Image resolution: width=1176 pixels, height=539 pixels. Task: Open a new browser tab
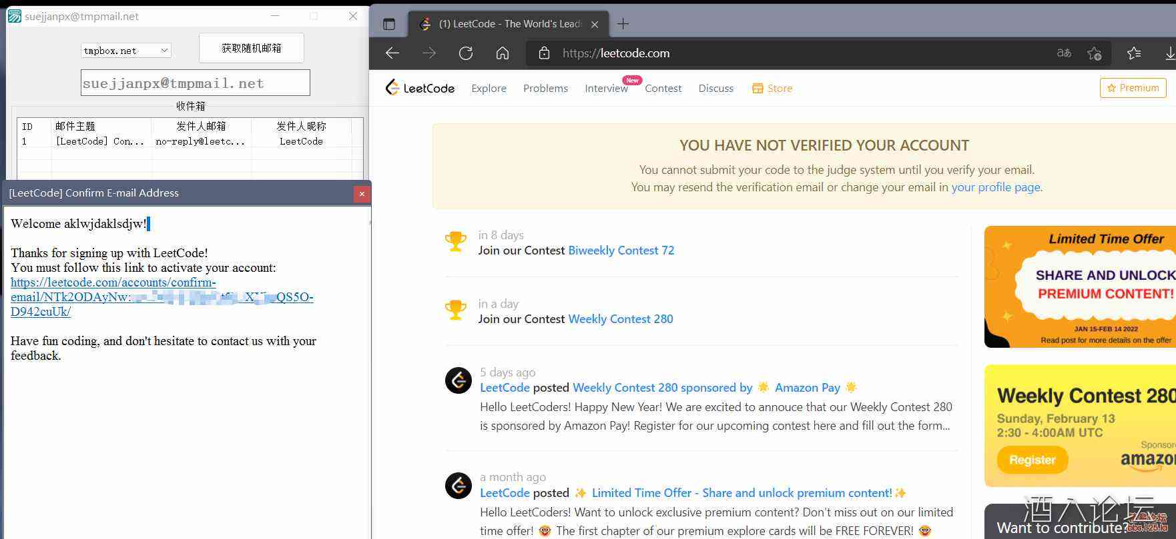pyautogui.click(x=623, y=24)
